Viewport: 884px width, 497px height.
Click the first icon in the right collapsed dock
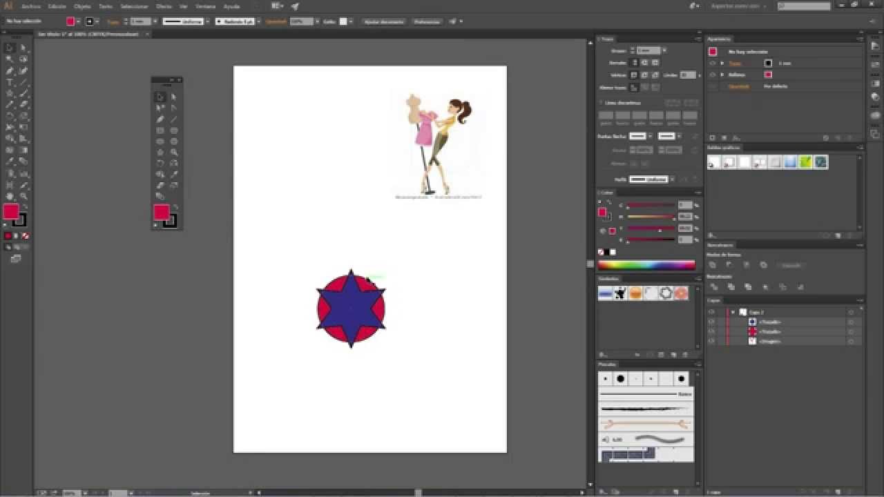[x=876, y=46]
